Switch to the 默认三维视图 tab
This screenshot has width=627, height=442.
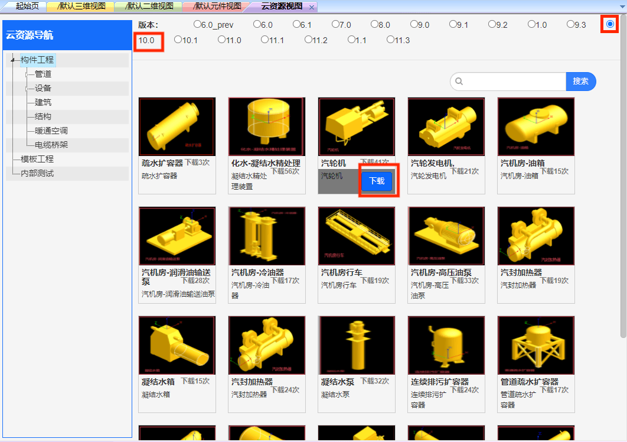pos(80,6)
